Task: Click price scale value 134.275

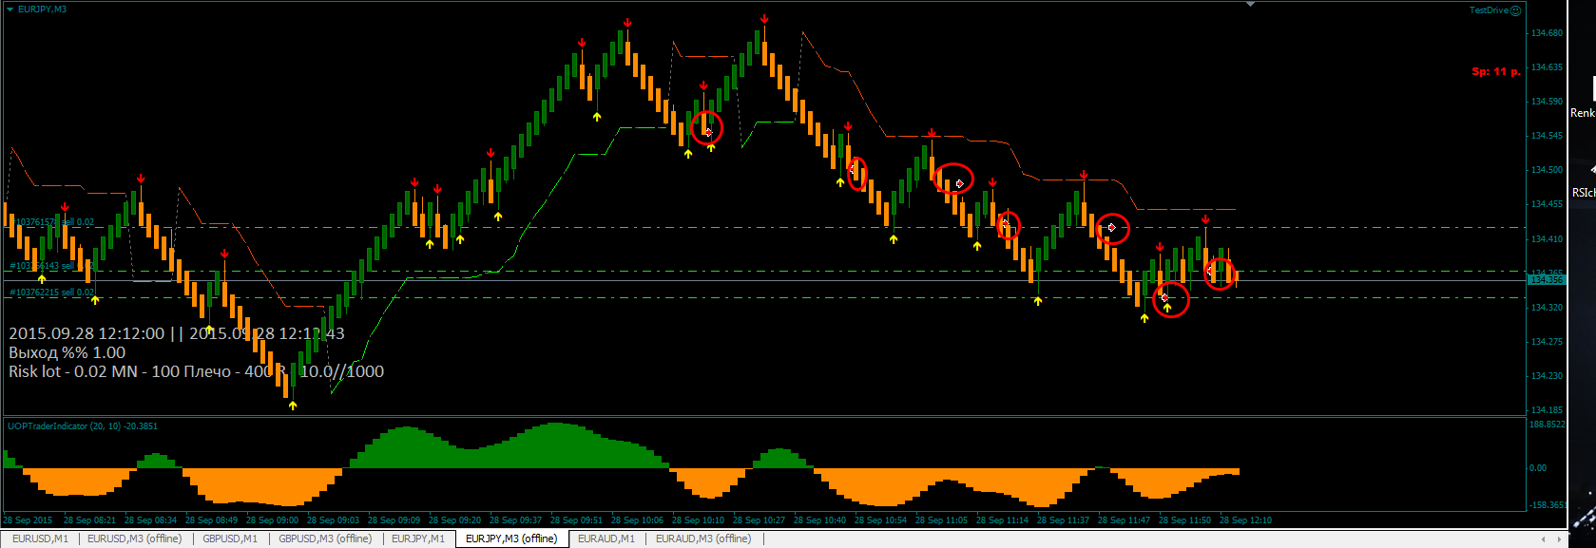Action: pyautogui.click(x=1547, y=342)
